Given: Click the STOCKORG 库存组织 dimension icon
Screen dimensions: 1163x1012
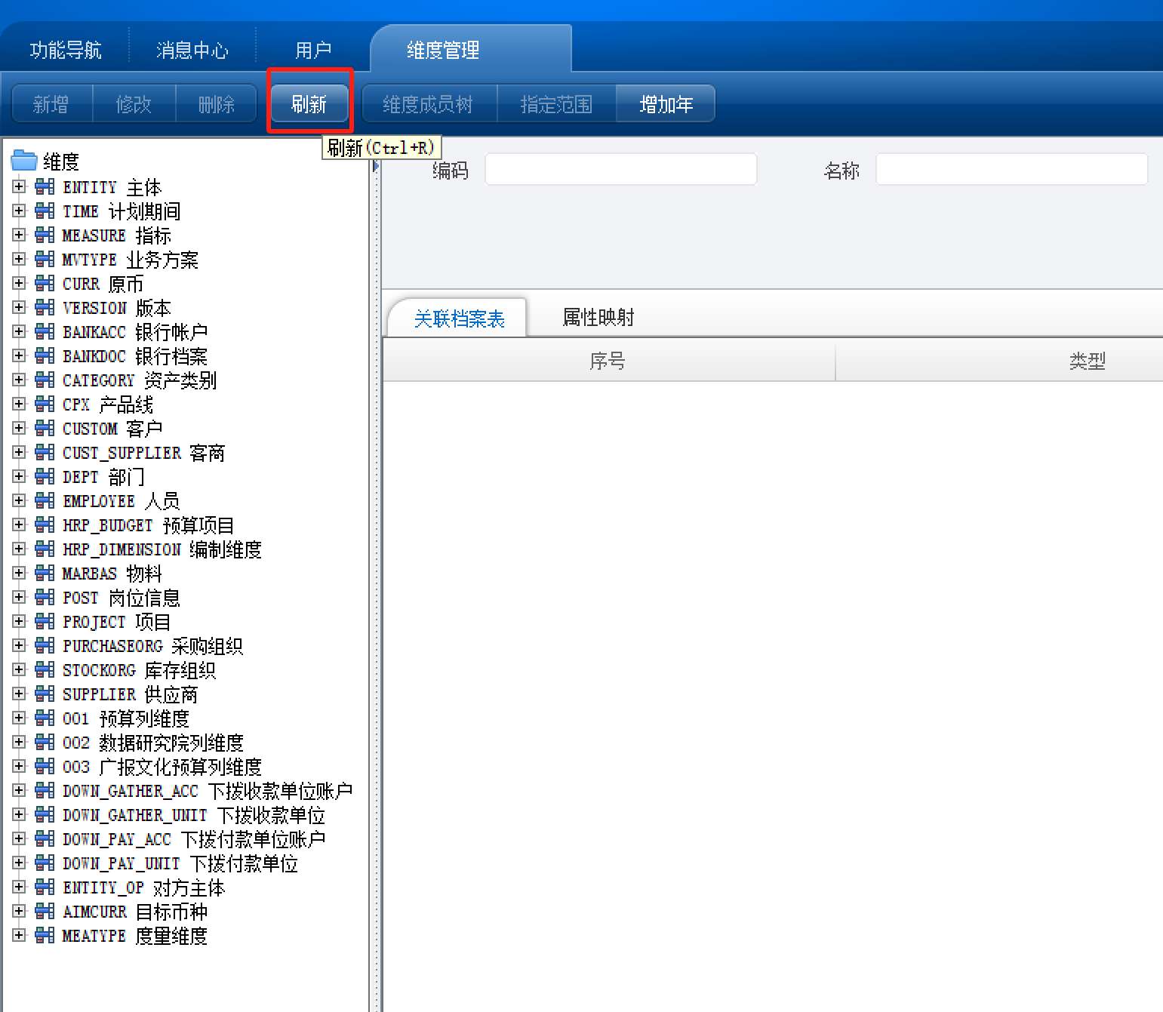Looking at the screenshot, I should (x=45, y=669).
